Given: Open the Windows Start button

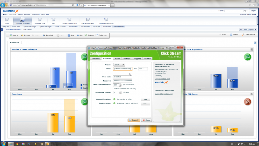Looking at the screenshot, I should coord(3,144).
